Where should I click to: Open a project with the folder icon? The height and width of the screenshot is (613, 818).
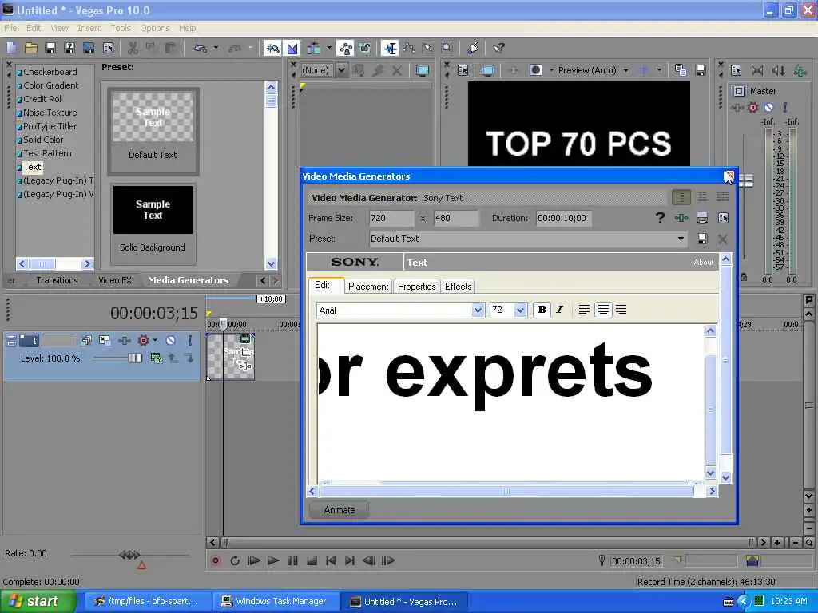(31, 49)
